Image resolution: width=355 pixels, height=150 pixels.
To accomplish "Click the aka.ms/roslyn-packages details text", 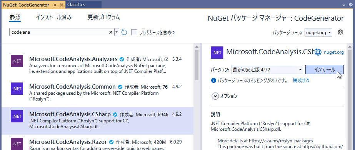I will click(x=265, y=141).
